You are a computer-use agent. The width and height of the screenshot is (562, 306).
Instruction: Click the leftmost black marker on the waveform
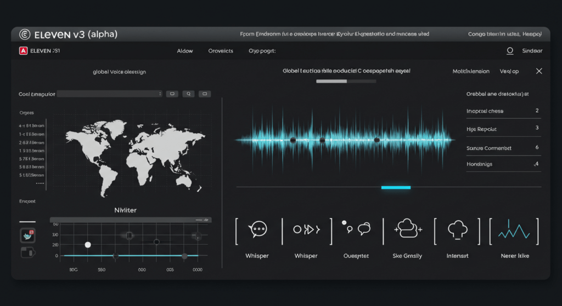(293, 140)
